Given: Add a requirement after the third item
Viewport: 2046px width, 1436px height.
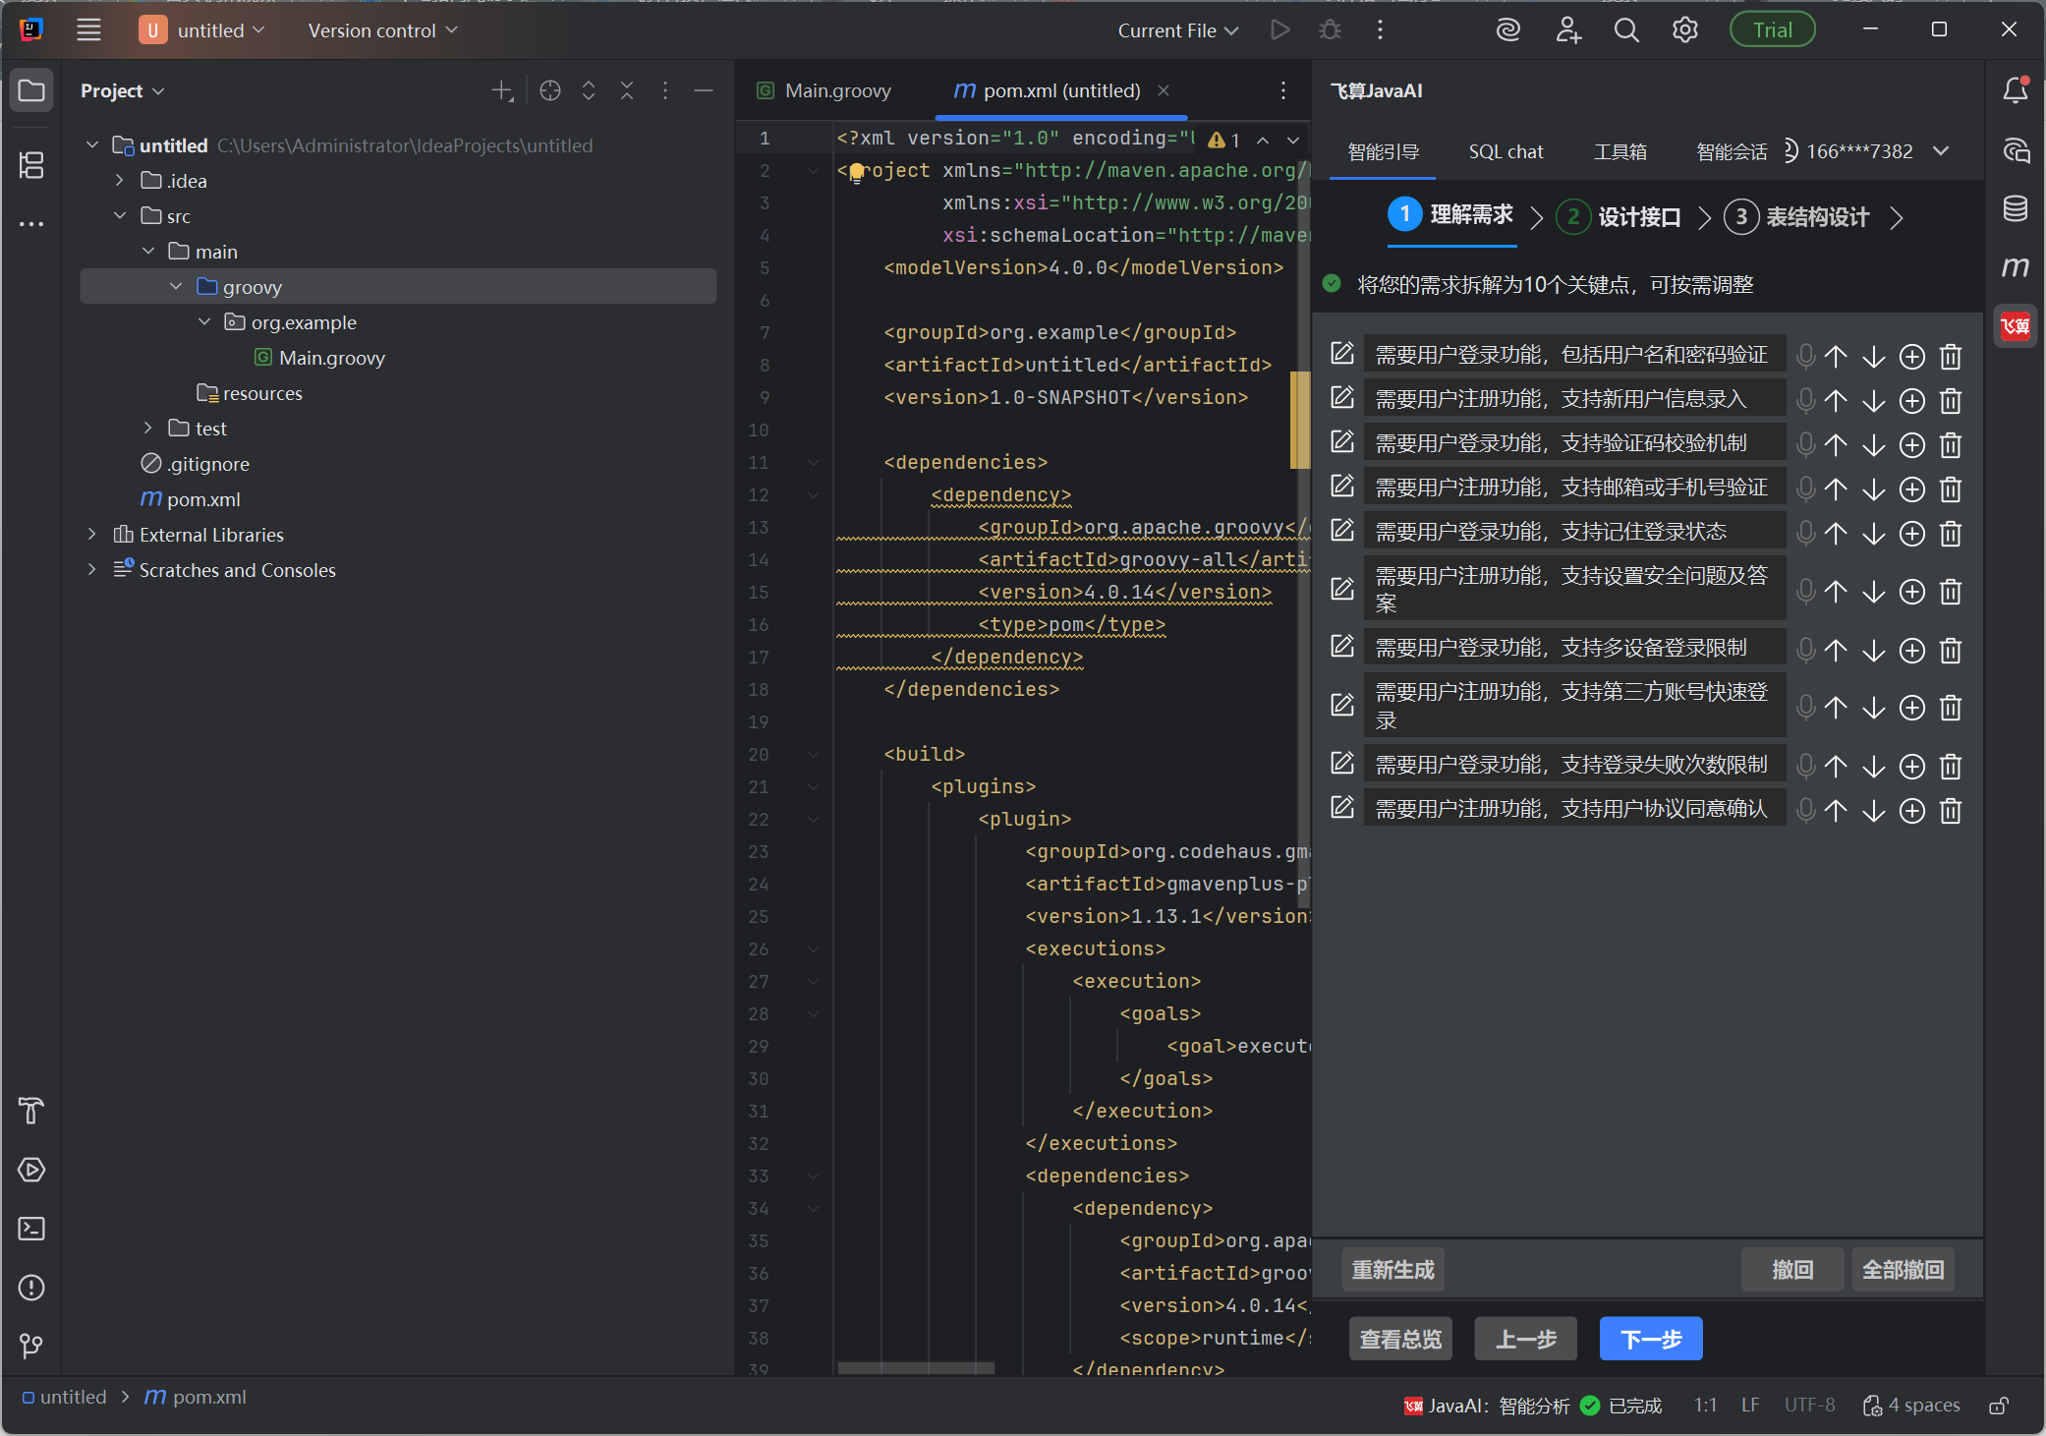Looking at the screenshot, I should pos(1911,445).
